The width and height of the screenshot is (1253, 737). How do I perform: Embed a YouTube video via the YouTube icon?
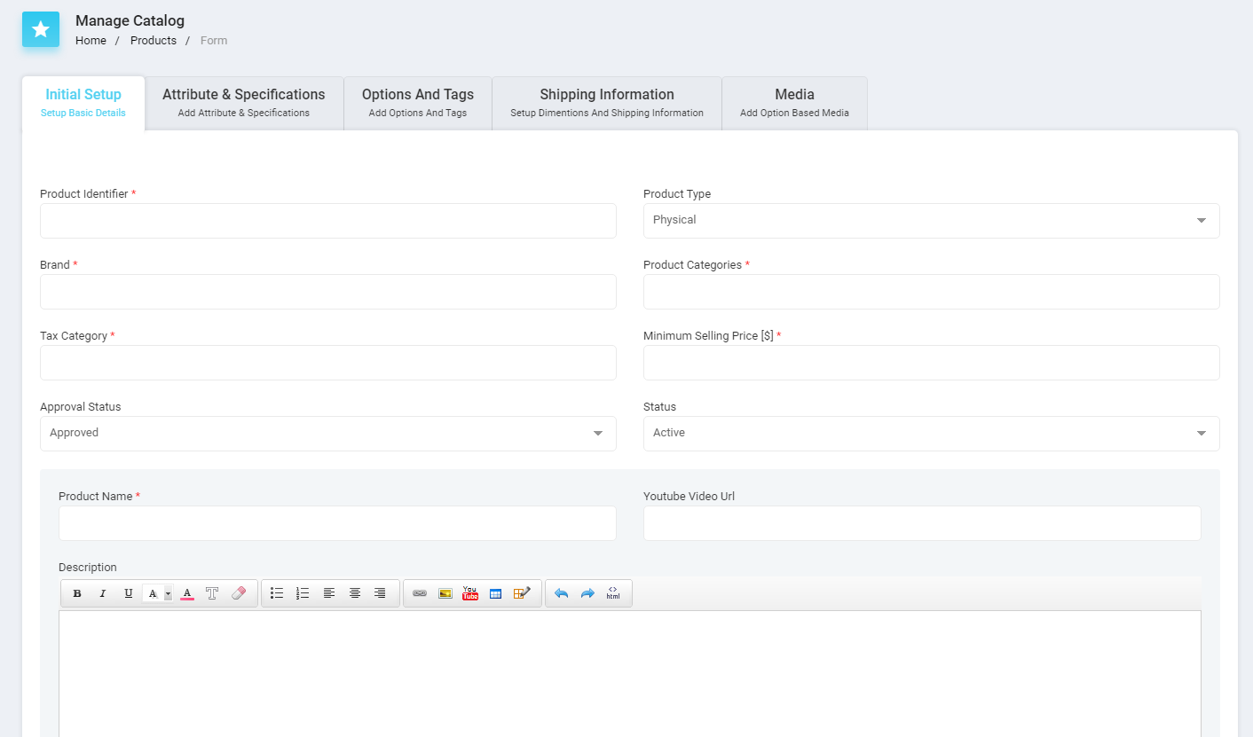tap(469, 593)
